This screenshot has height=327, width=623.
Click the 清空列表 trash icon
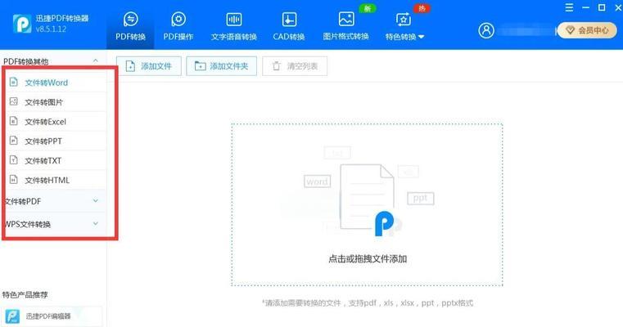276,66
